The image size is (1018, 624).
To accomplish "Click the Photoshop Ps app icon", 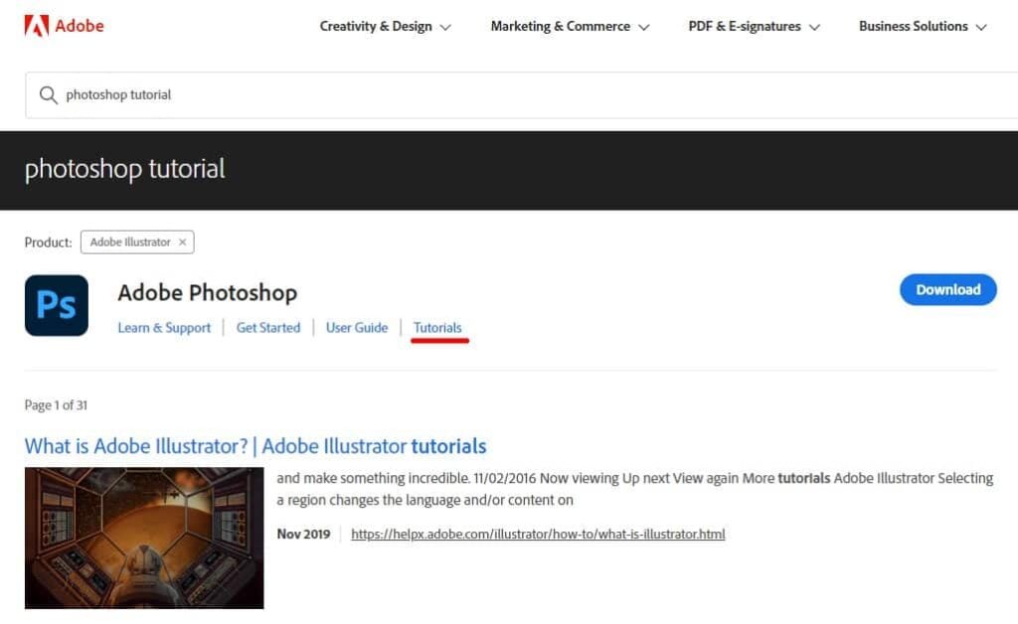I will (57, 305).
